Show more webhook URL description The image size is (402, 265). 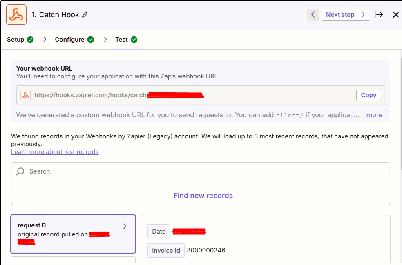pos(374,115)
